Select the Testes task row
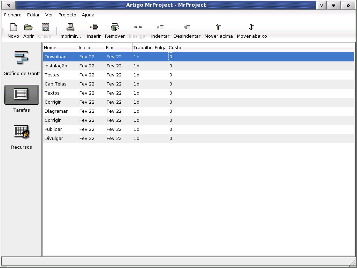Image resolution: width=357 pixels, height=268 pixels. [198, 75]
